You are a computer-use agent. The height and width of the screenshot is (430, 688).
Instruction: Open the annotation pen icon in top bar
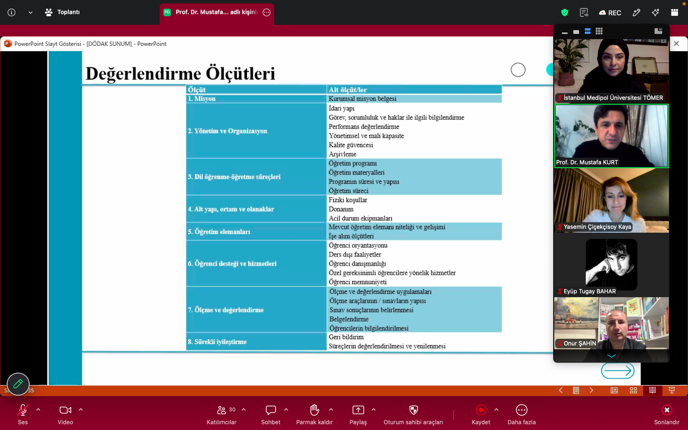click(x=636, y=12)
